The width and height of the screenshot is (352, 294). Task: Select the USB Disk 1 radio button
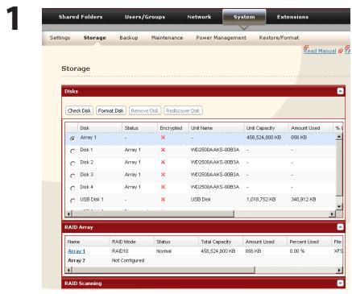tap(72, 201)
